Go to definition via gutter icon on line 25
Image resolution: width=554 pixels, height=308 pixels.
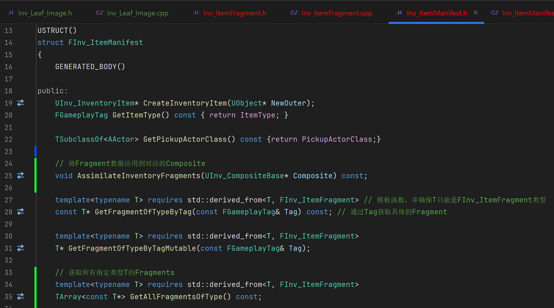click(x=20, y=175)
